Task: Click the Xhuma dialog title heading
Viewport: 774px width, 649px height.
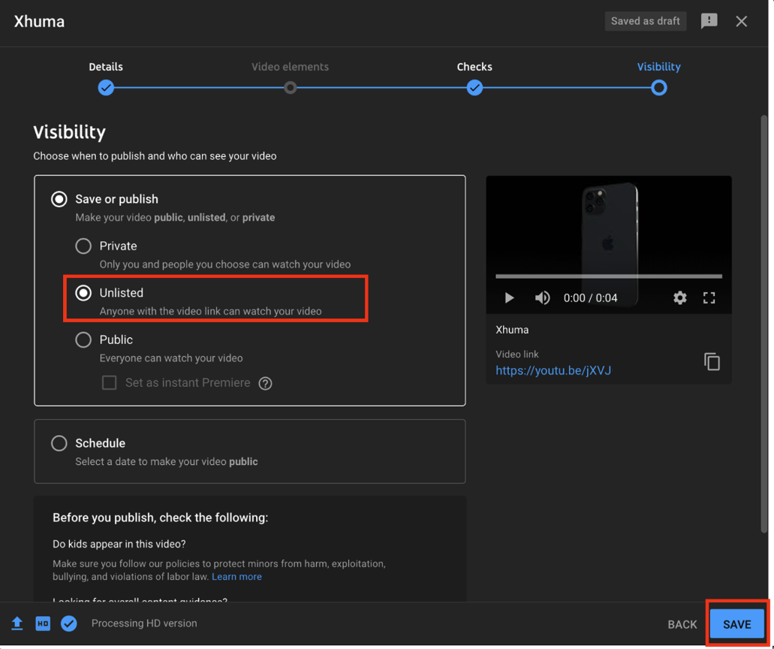Action: (x=39, y=21)
